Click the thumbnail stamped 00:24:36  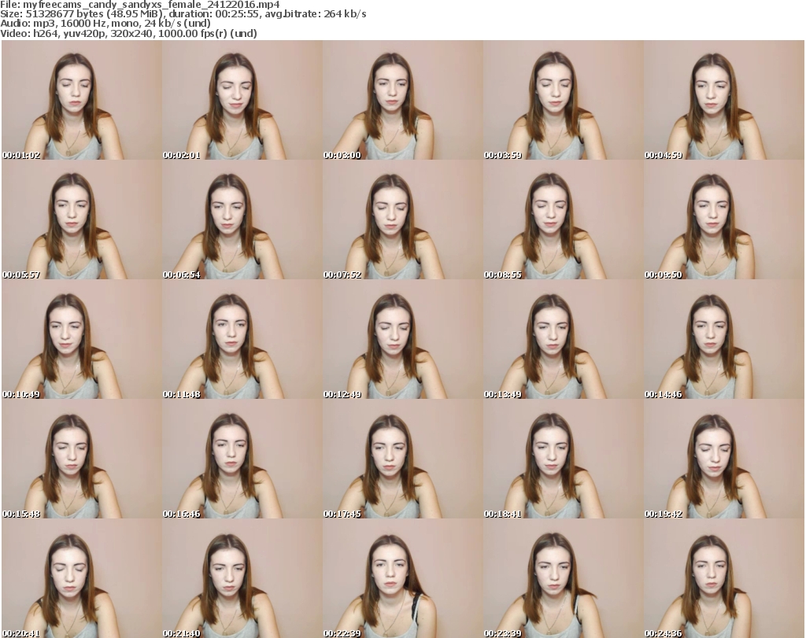pos(724,579)
